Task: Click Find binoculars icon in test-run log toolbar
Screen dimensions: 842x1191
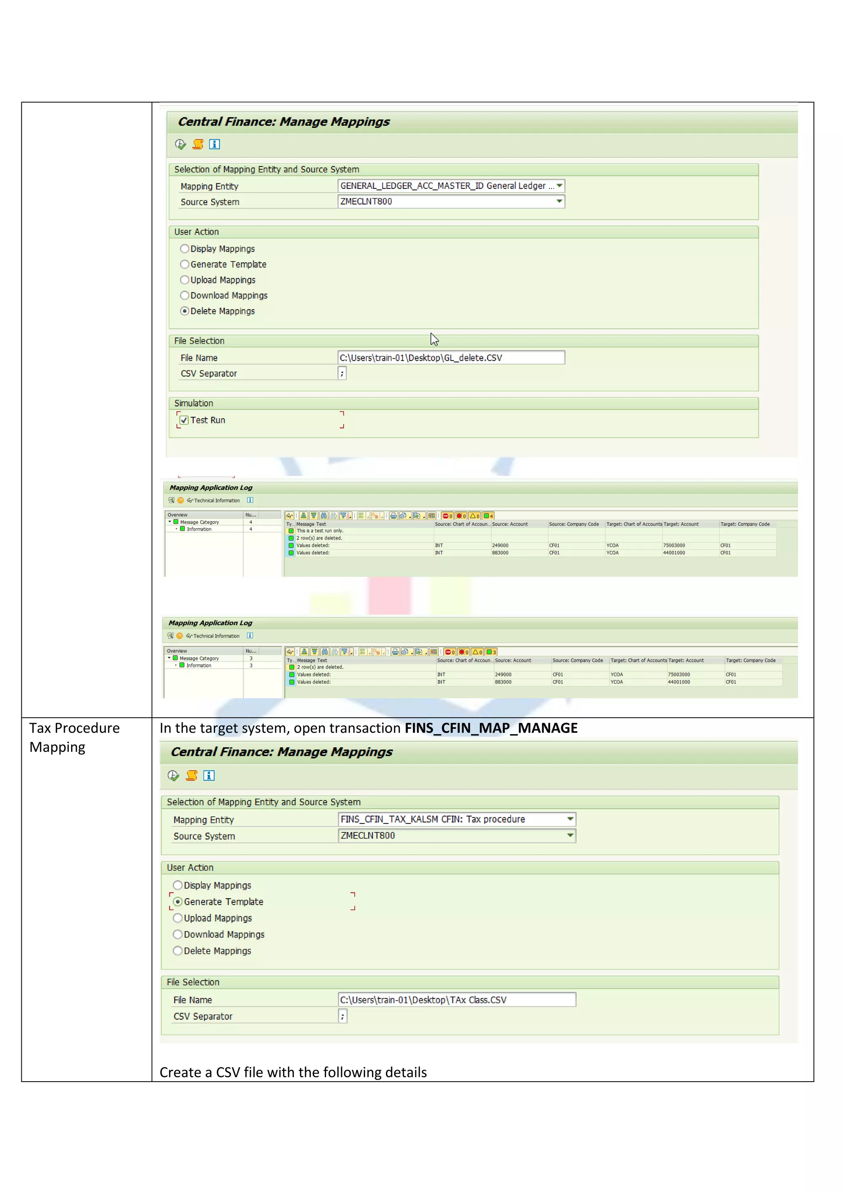Action: [x=324, y=516]
